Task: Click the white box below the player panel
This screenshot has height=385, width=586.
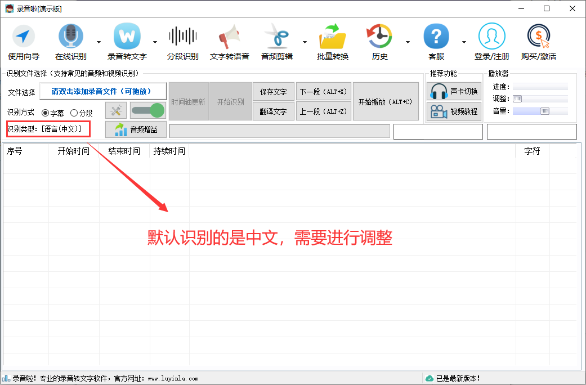Action: click(532, 132)
